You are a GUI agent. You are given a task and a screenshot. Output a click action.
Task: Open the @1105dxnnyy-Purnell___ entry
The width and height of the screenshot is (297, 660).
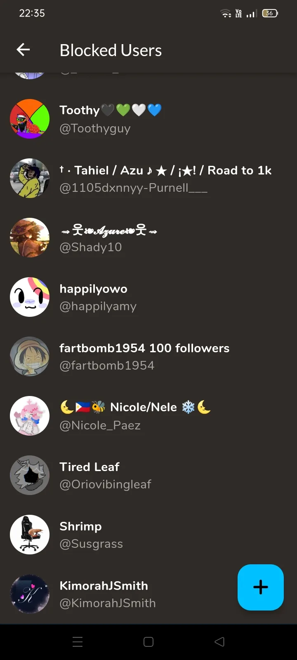pyautogui.click(x=148, y=178)
